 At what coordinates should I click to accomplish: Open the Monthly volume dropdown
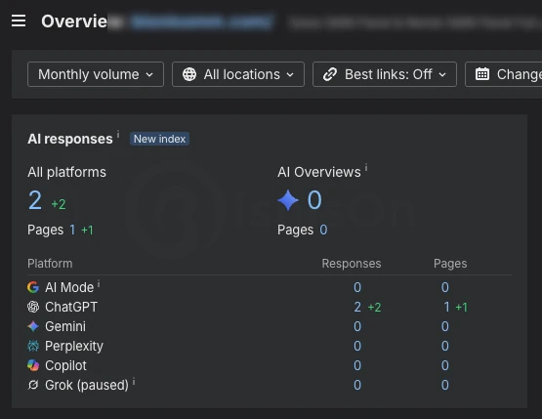click(x=96, y=74)
